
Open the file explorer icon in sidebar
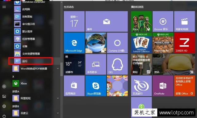coord(4,96)
